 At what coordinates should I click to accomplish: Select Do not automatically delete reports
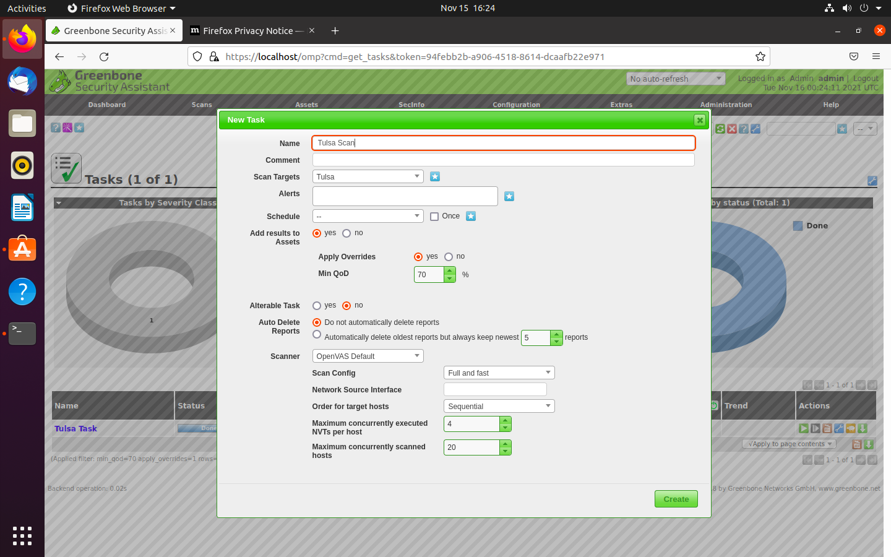[x=317, y=322]
